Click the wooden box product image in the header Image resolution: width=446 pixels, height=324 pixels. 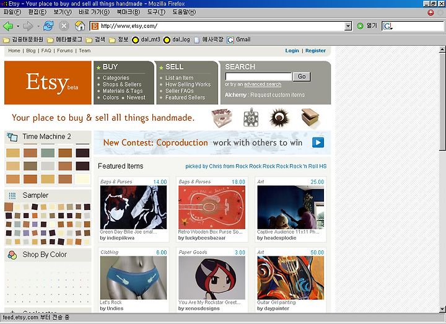pos(310,118)
